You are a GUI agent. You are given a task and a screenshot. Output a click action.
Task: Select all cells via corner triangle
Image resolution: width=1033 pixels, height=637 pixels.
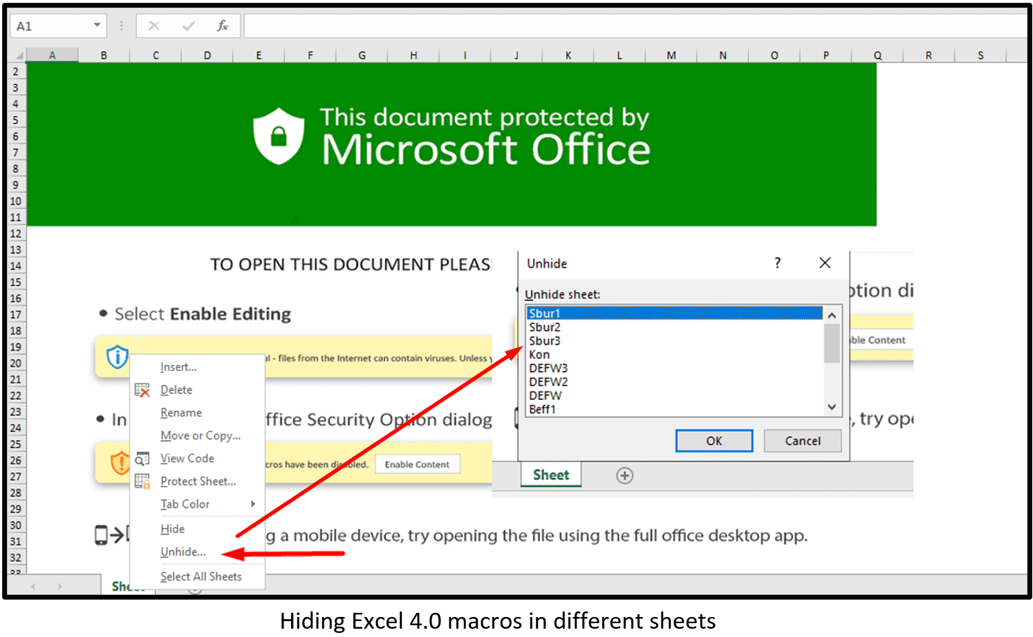[19, 55]
